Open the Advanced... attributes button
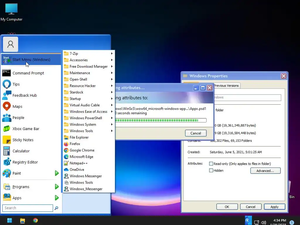 [265, 171]
